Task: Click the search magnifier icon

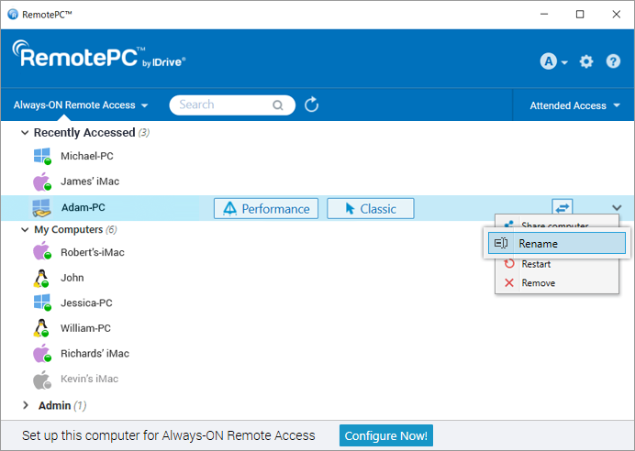Action: coord(277,105)
